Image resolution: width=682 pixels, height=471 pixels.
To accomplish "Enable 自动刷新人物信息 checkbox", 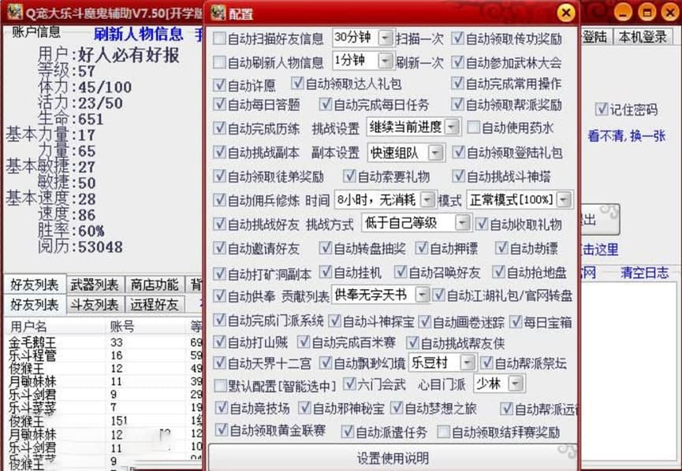I will pos(220,62).
